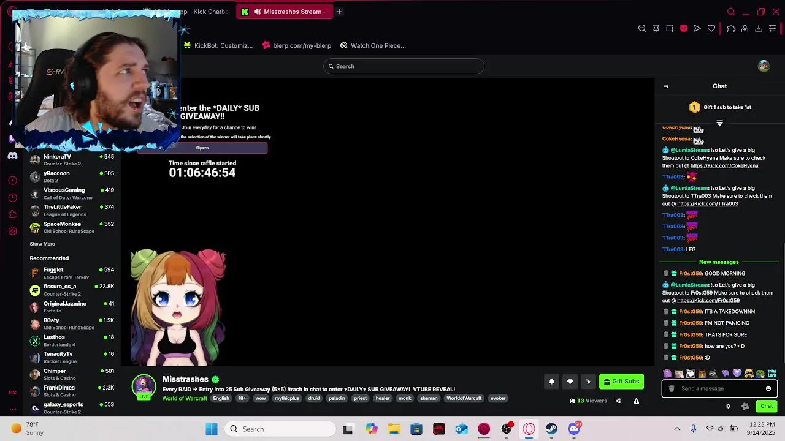
Task: Toggle stream notifications bell button
Action: click(x=551, y=382)
